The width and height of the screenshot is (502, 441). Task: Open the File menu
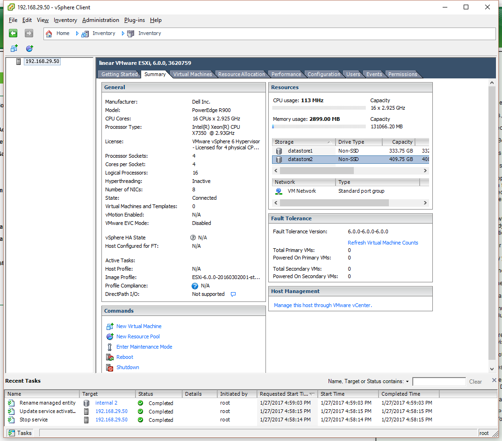[13, 20]
